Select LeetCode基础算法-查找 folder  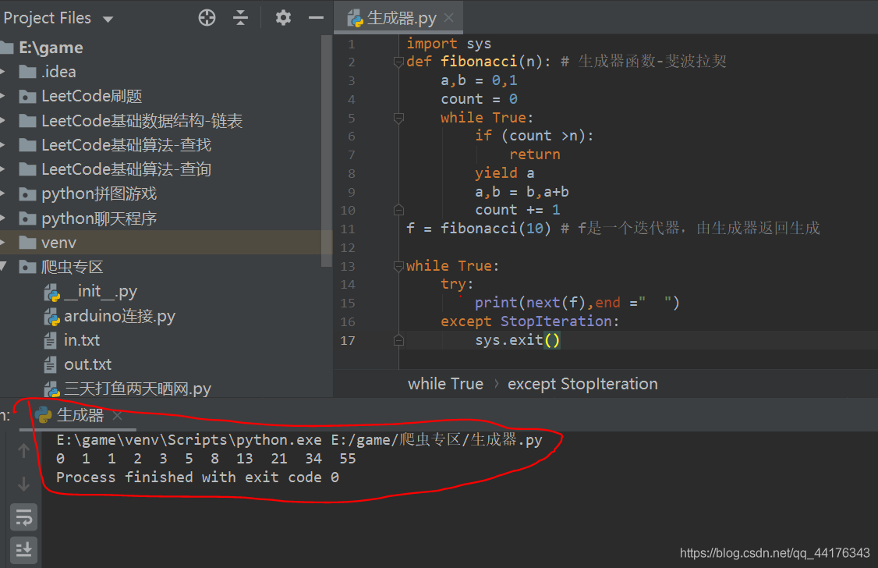point(126,145)
